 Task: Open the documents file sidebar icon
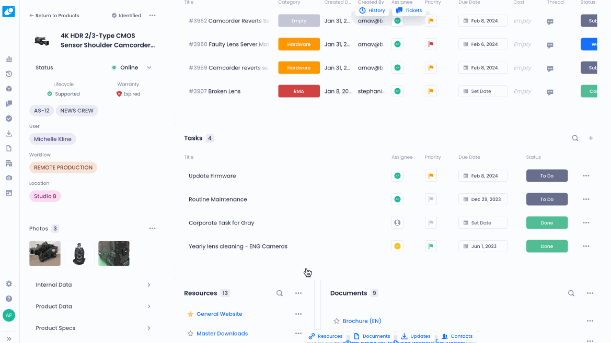(9, 148)
